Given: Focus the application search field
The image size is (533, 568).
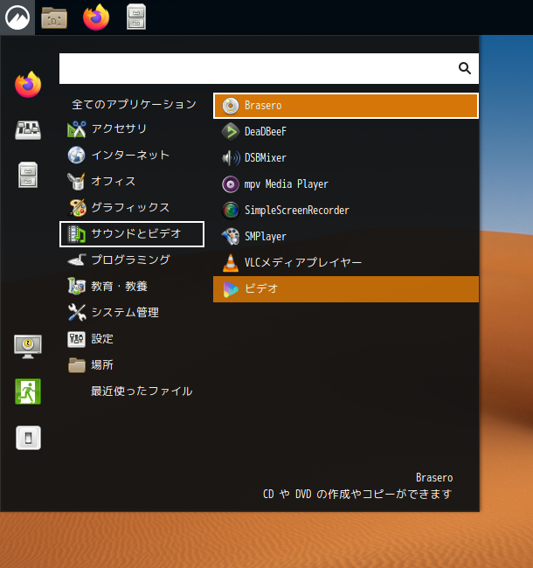Looking at the screenshot, I should point(268,68).
